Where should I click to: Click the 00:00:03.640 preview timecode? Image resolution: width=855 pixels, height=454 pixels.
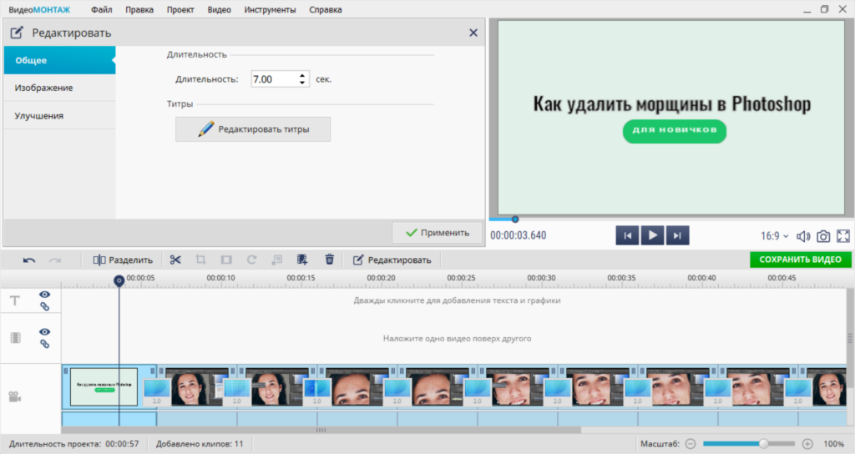(518, 235)
